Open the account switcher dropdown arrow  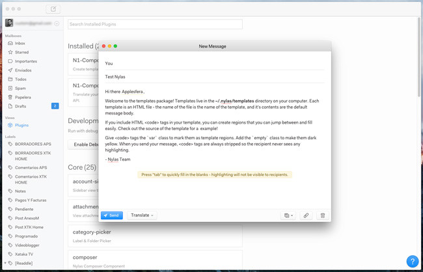click(57, 23)
